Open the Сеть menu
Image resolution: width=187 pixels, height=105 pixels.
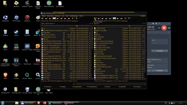[x=63, y=16]
